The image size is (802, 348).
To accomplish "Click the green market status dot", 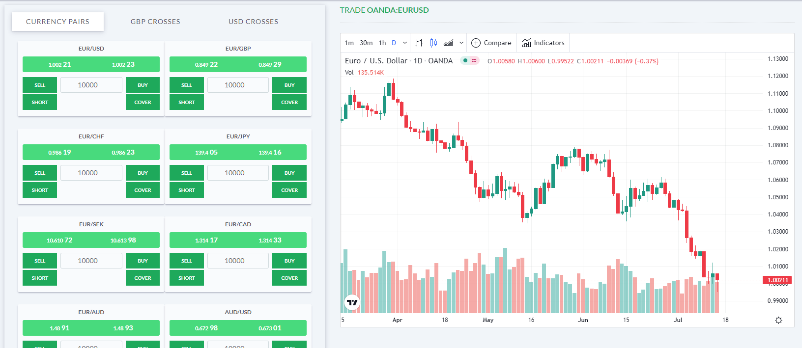I will click(x=465, y=61).
